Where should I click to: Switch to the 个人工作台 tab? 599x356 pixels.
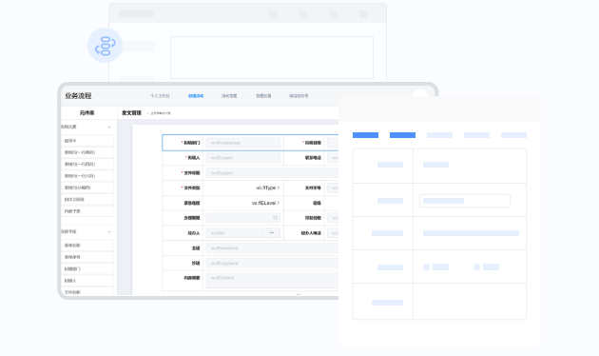click(160, 96)
